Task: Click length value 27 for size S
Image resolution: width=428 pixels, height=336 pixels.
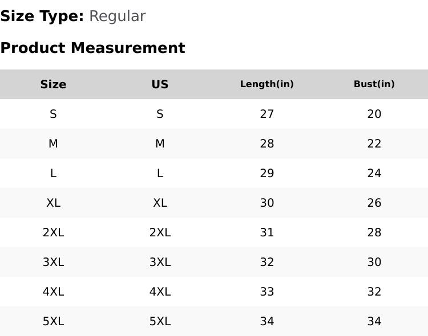Action: [267, 114]
